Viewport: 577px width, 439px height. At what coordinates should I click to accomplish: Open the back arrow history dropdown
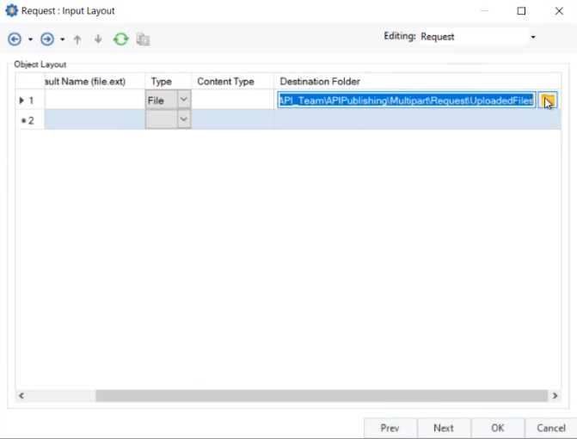31,40
